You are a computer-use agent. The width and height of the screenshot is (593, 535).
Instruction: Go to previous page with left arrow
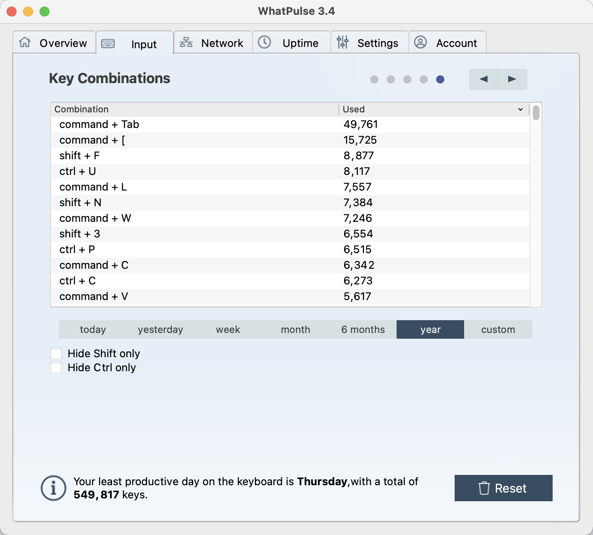[x=483, y=79]
